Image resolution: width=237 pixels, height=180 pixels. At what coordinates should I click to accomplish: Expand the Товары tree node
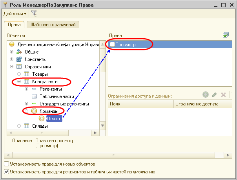coord(19,74)
